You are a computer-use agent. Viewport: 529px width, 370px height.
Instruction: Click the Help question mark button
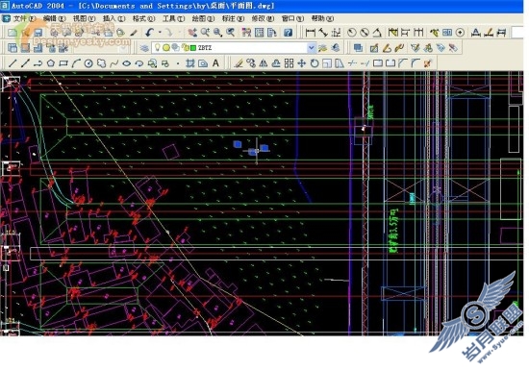(288, 33)
